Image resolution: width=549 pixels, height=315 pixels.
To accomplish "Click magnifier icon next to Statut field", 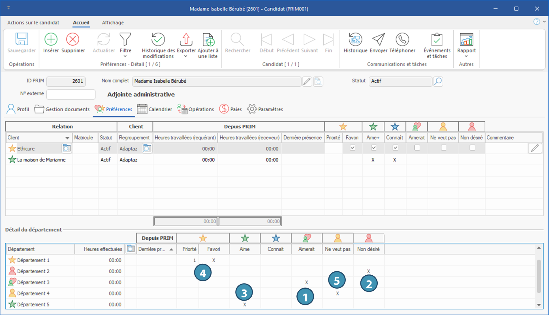I will pyautogui.click(x=438, y=82).
